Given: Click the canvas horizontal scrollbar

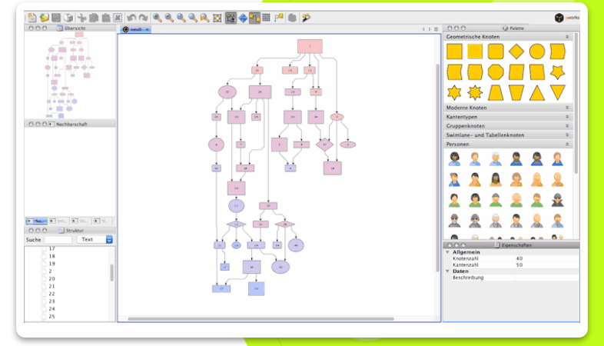Looking at the screenshot, I should tap(261, 319).
